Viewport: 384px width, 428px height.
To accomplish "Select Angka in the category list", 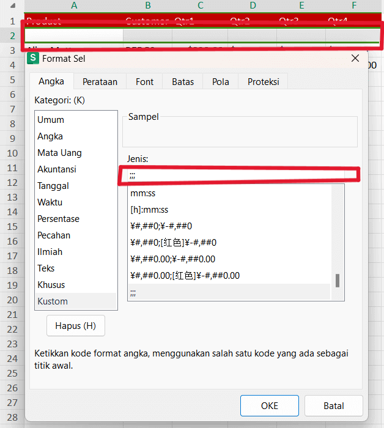I will pos(76,136).
